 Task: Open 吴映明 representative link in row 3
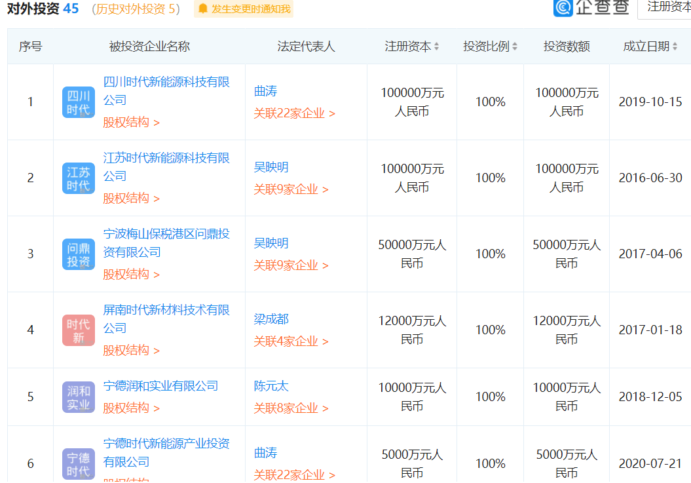(x=271, y=243)
